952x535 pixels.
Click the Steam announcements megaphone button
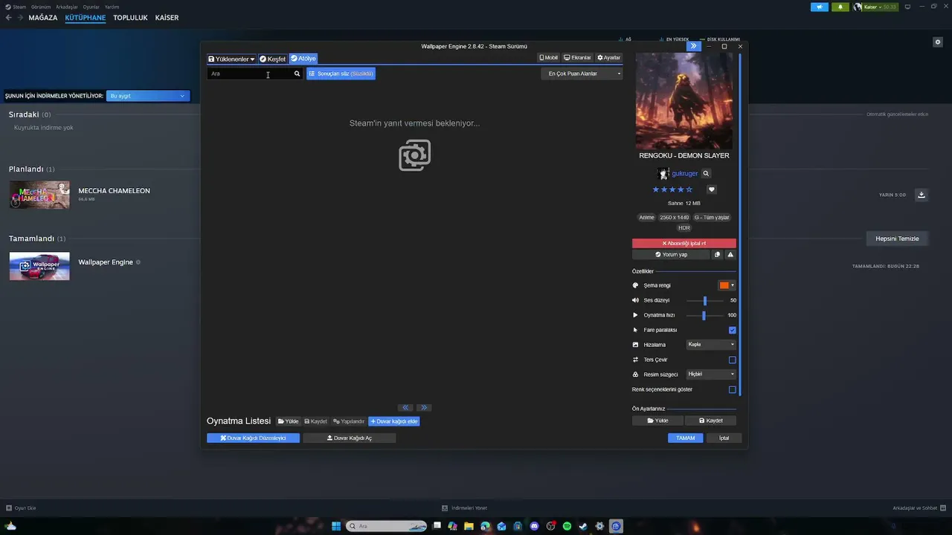pyautogui.click(x=820, y=7)
